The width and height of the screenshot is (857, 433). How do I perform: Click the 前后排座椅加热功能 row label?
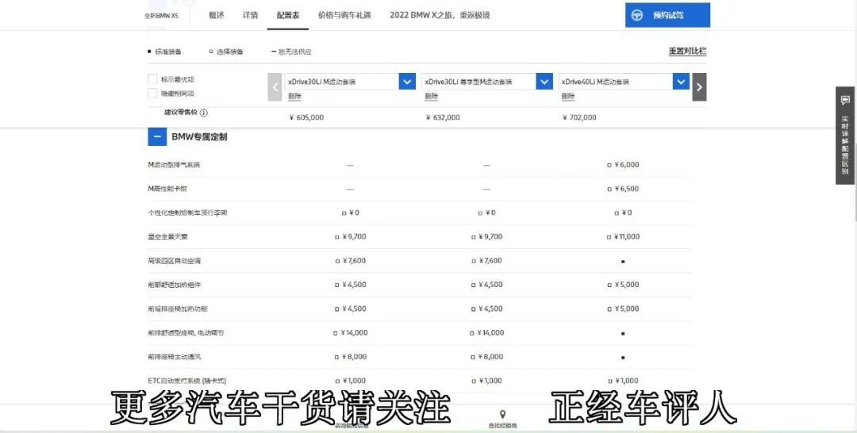(x=177, y=308)
